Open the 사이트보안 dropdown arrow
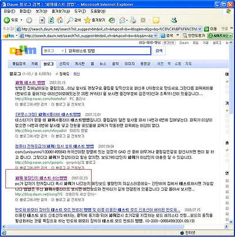Screen dimensions: 235x237 point(230,36)
